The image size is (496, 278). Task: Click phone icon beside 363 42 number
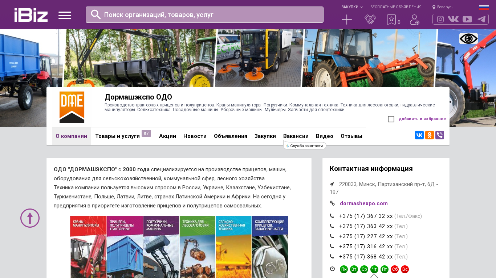(x=332, y=226)
